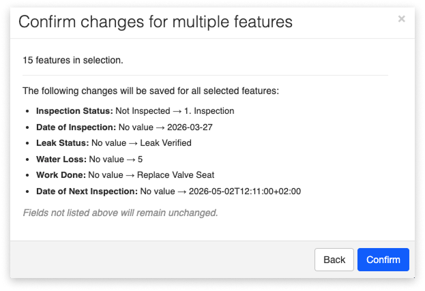Click the dialog title heading
This screenshot has height=291, width=425.
click(x=156, y=22)
